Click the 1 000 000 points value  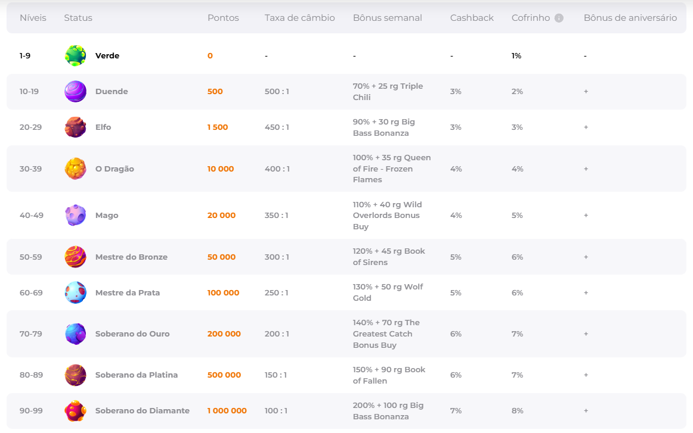point(227,410)
